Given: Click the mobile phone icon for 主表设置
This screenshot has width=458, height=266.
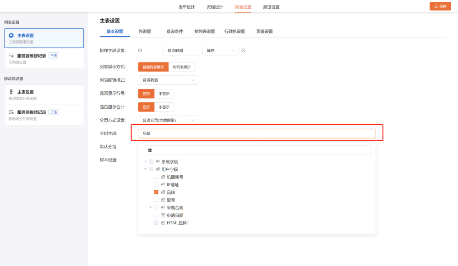Looking at the screenshot, I should pyautogui.click(x=11, y=92).
